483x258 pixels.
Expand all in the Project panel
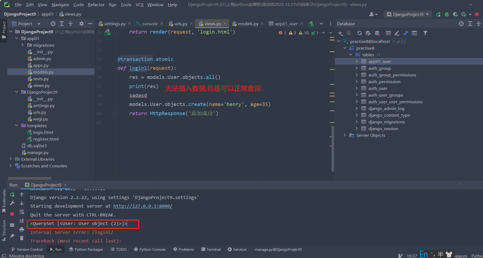point(62,24)
